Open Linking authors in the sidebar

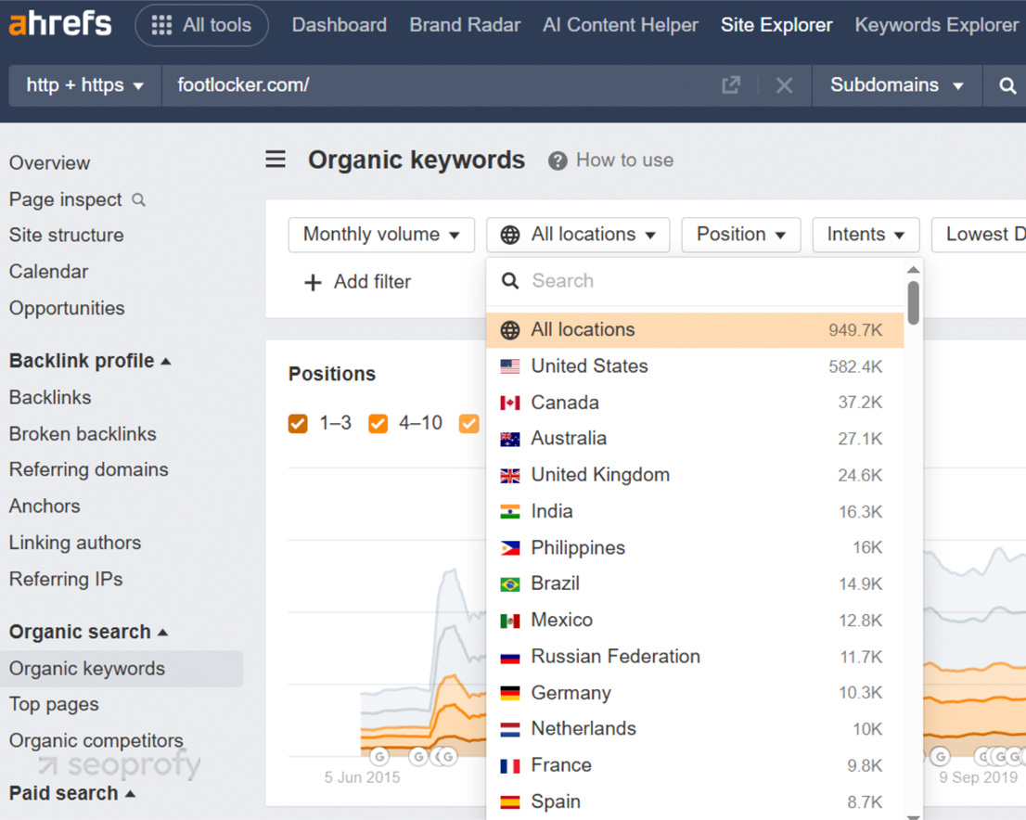75,543
